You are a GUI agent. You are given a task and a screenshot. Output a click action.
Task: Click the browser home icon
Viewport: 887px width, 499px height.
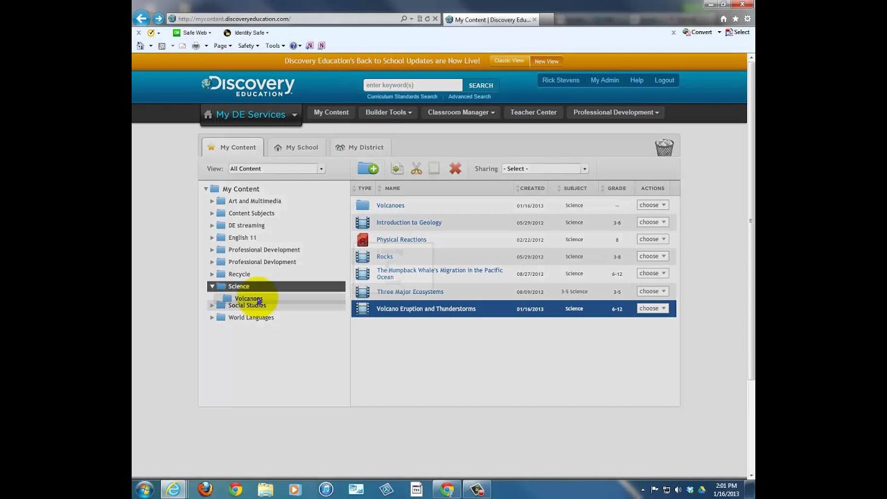723,19
